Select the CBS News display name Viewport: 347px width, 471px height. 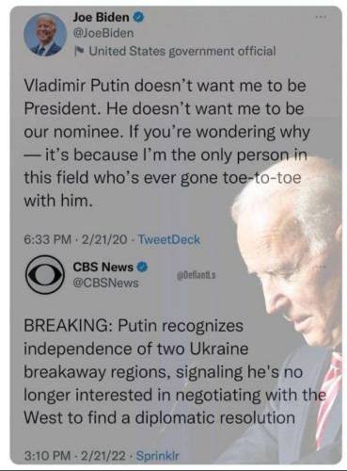(103, 267)
